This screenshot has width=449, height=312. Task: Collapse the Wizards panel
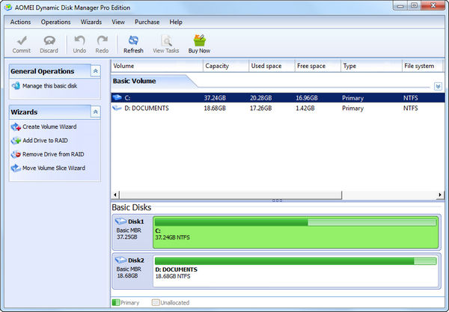[95, 111]
